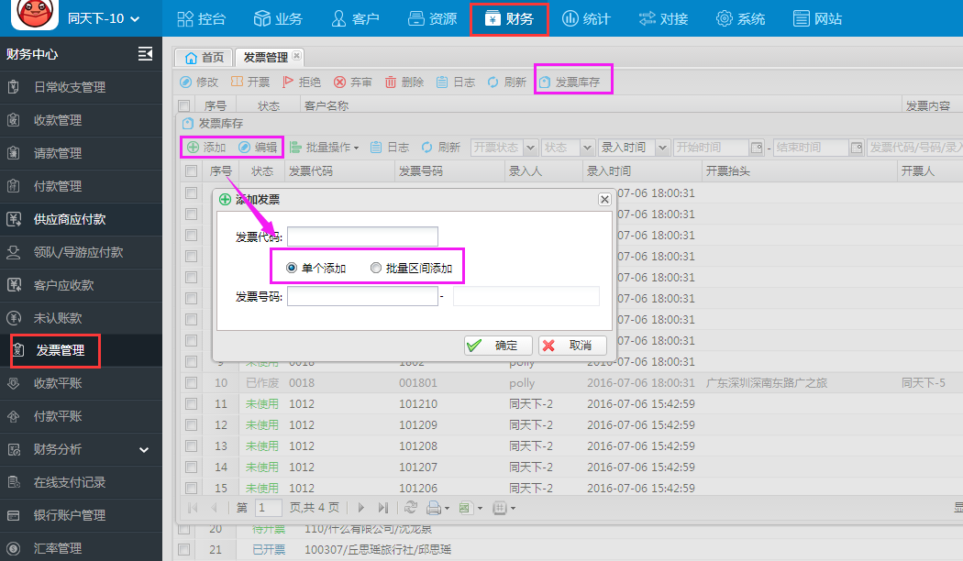Click the 发票代码/号码 search field

915,148
